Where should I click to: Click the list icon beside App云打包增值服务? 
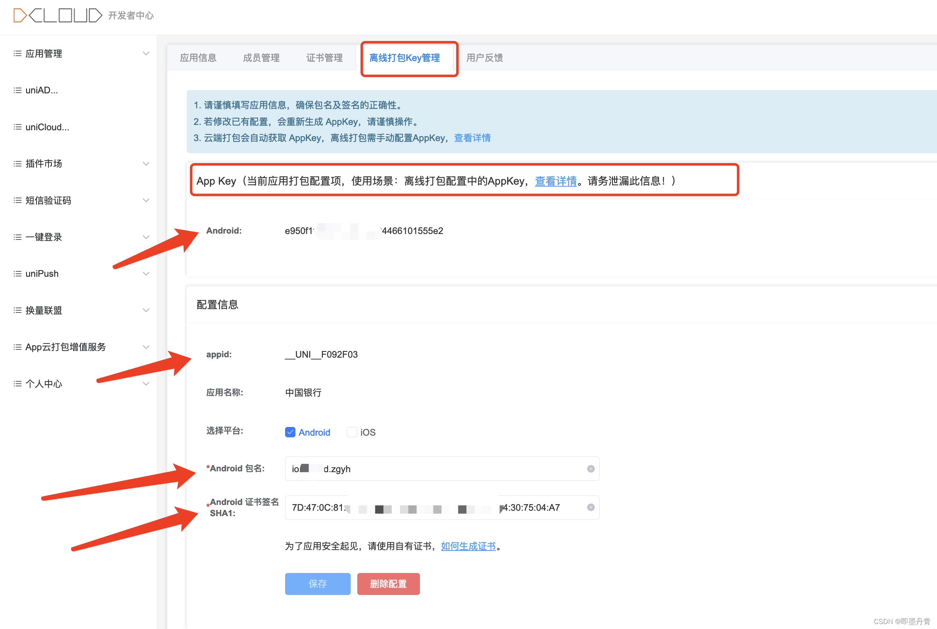click(x=17, y=347)
